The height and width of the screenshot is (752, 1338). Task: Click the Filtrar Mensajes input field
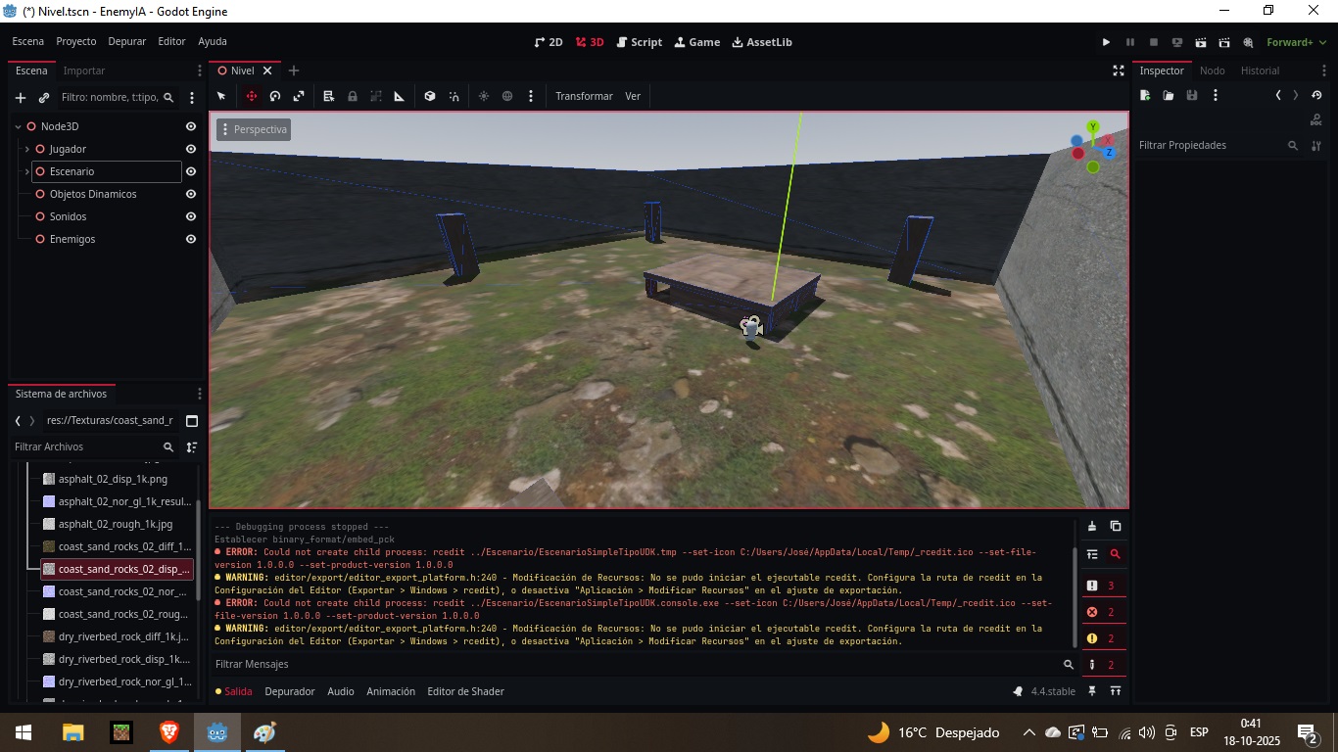pos(645,664)
